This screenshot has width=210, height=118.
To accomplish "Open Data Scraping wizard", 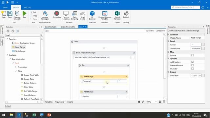I will pyautogui.click(x=74, y=15).
